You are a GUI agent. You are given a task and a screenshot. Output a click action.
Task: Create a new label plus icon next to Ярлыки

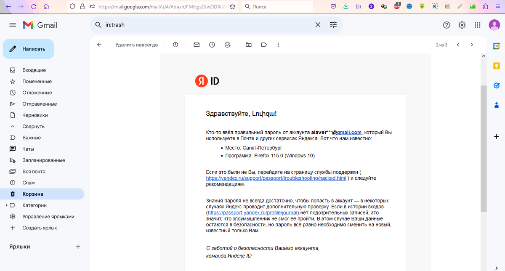78,247
